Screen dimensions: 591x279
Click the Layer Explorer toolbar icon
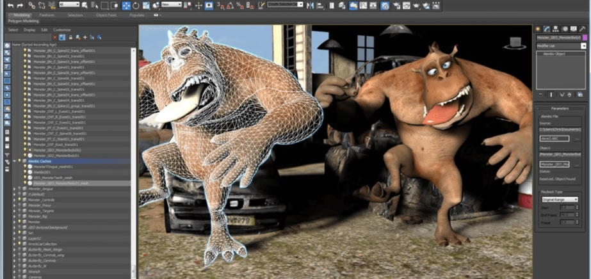tap(343, 5)
